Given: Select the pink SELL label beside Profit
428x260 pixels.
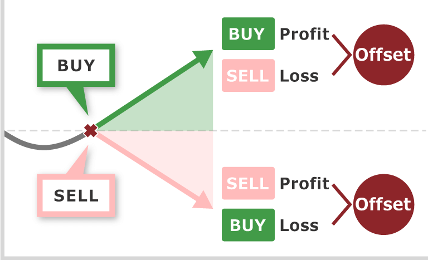Looking at the screenshot, I should point(248,183).
